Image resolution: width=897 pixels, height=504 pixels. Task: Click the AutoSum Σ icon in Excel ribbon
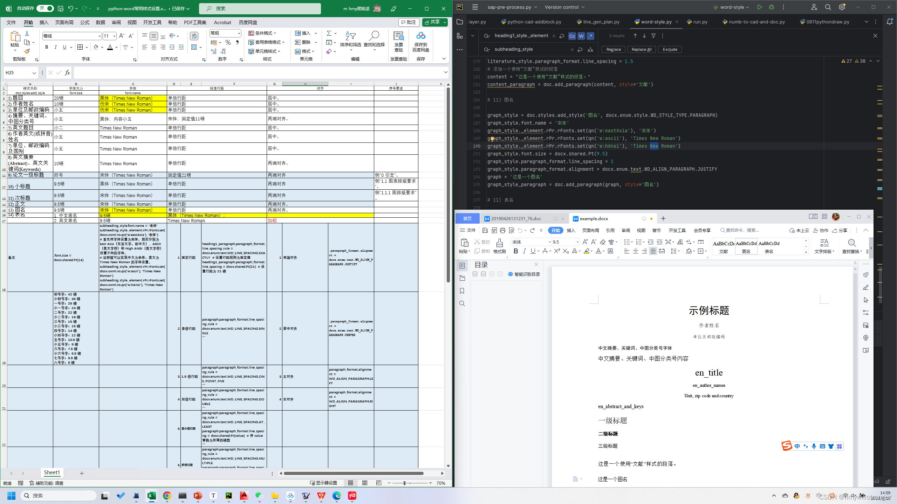click(x=329, y=33)
